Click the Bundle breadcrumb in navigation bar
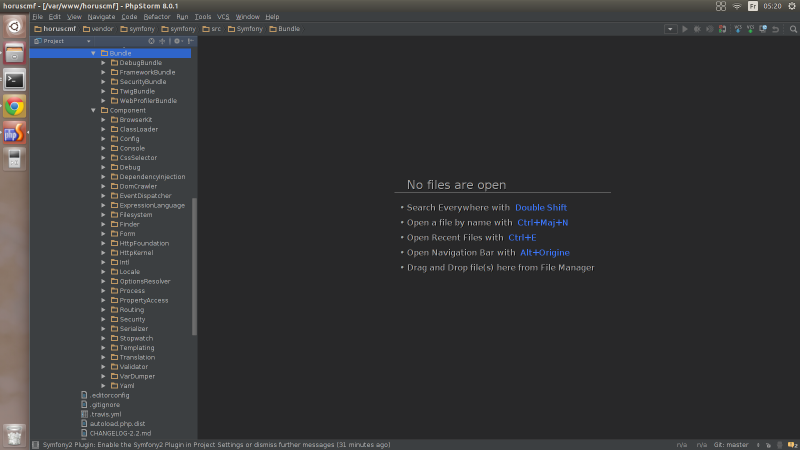This screenshot has width=800, height=450. pyautogui.click(x=284, y=29)
